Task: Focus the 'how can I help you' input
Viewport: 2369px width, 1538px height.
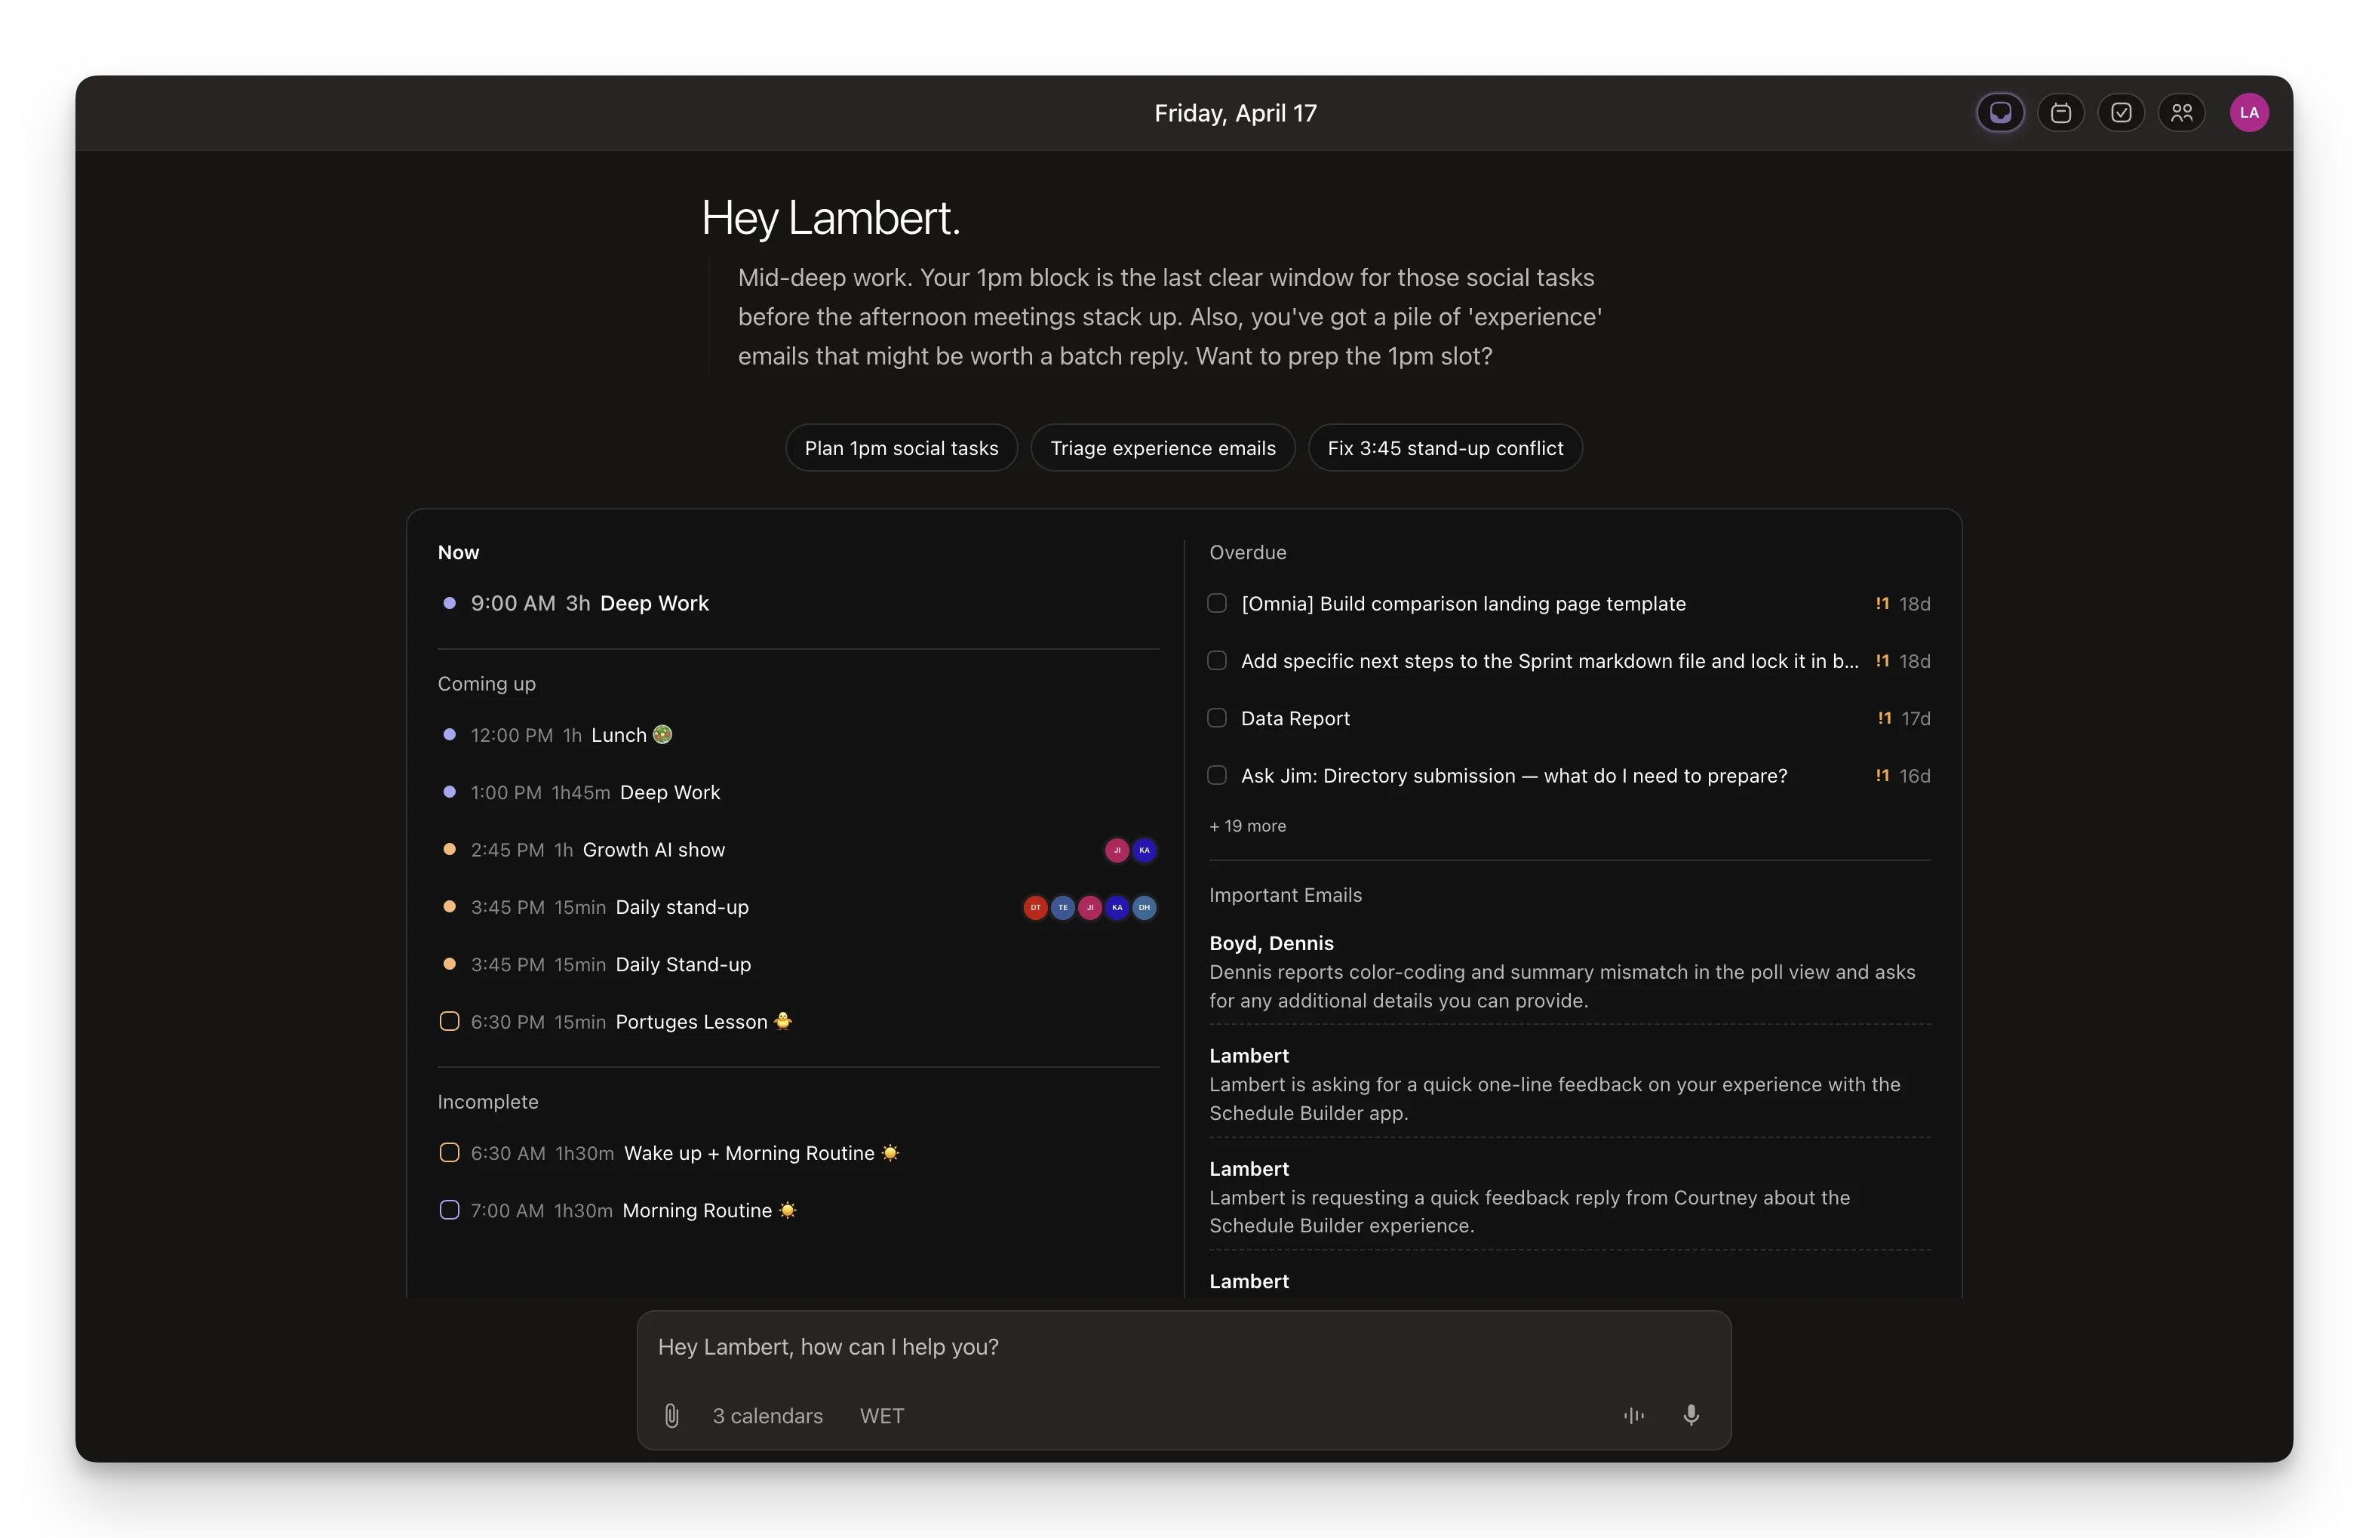Action: pyautogui.click(x=1182, y=1347)
